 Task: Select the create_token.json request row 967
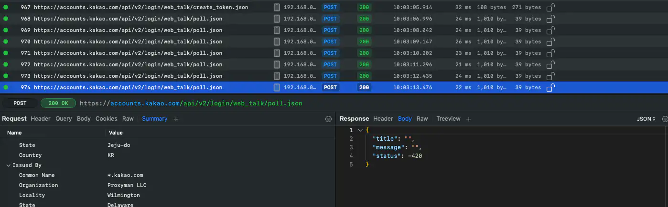[334, 7]
